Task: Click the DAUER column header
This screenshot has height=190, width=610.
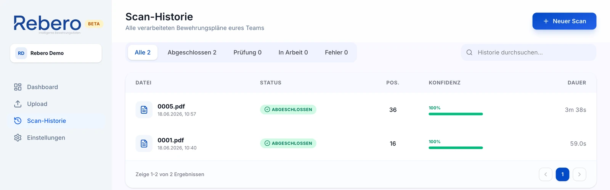Action: coord(577,82)
